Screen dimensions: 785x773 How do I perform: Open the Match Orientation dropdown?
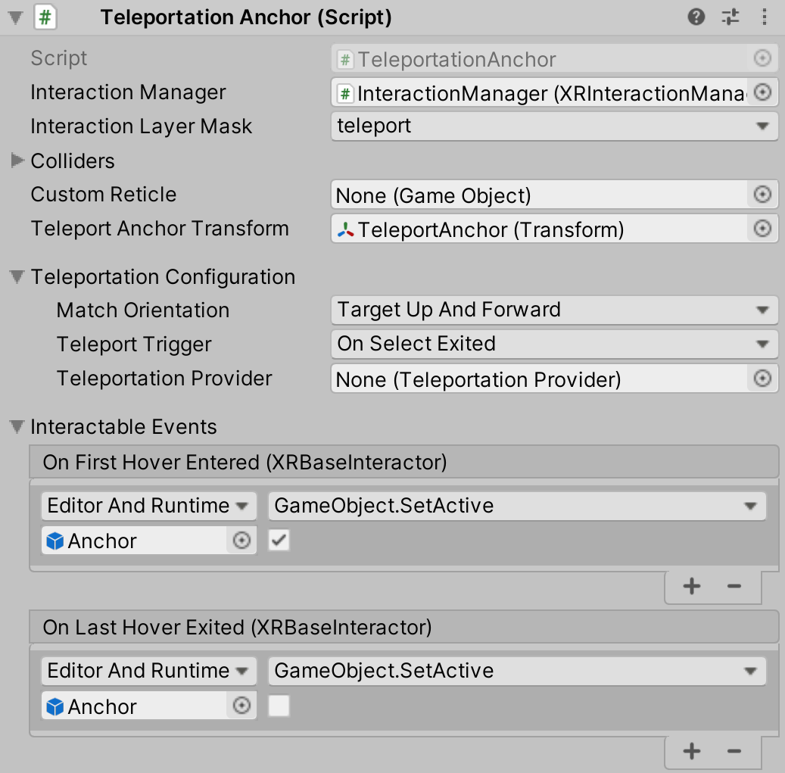(554, 310)
